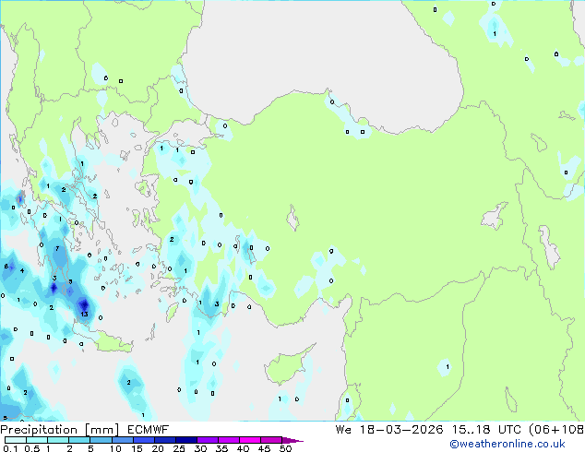
Task: Click the 'ECMWF' model label
Action: tap(149, 430)
